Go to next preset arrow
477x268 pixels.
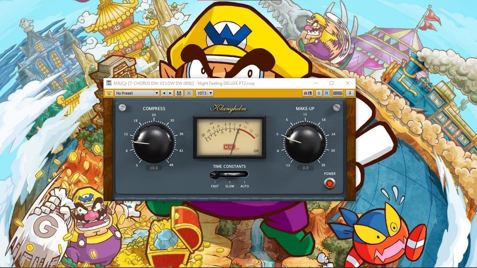click(170, 93)
